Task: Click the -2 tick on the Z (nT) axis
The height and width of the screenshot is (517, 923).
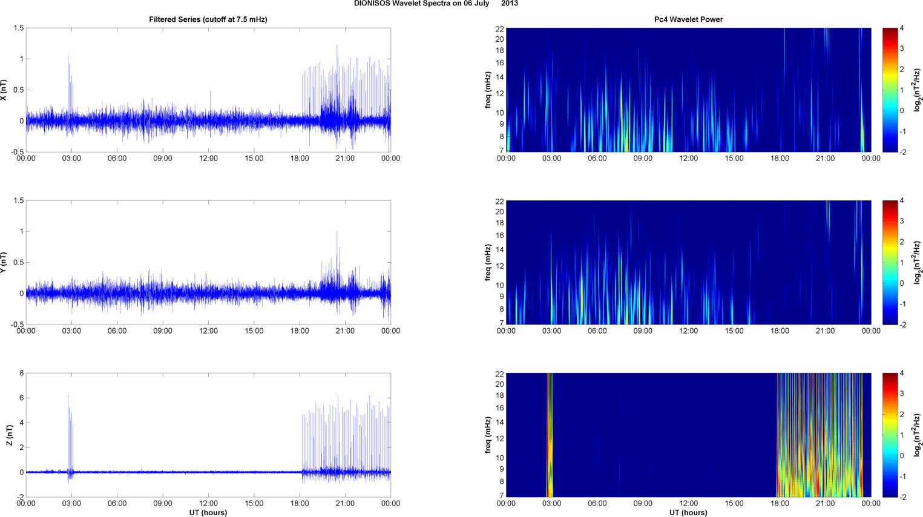Action: coord(19,498)
